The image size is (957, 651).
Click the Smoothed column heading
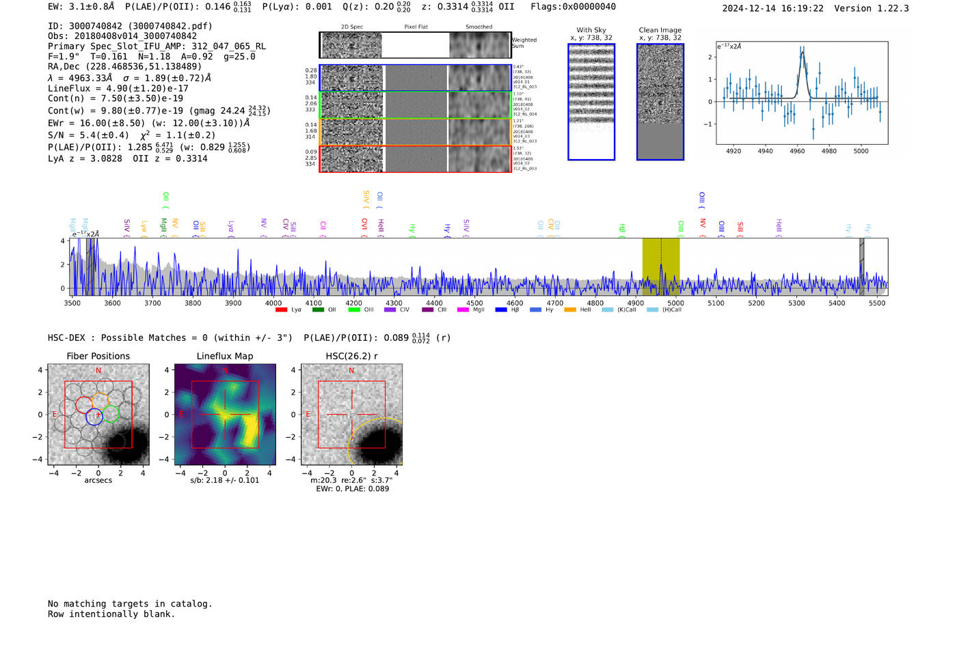pos(479,27)
